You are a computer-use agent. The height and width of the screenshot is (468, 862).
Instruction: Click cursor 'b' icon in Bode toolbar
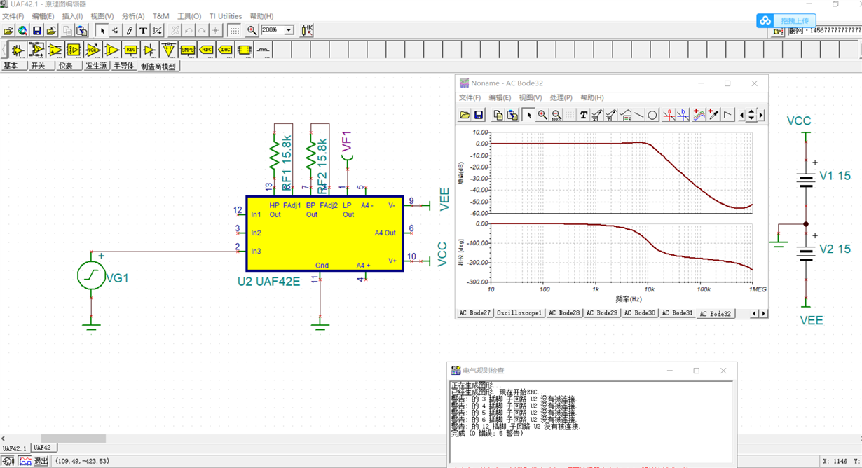(683, 115)
